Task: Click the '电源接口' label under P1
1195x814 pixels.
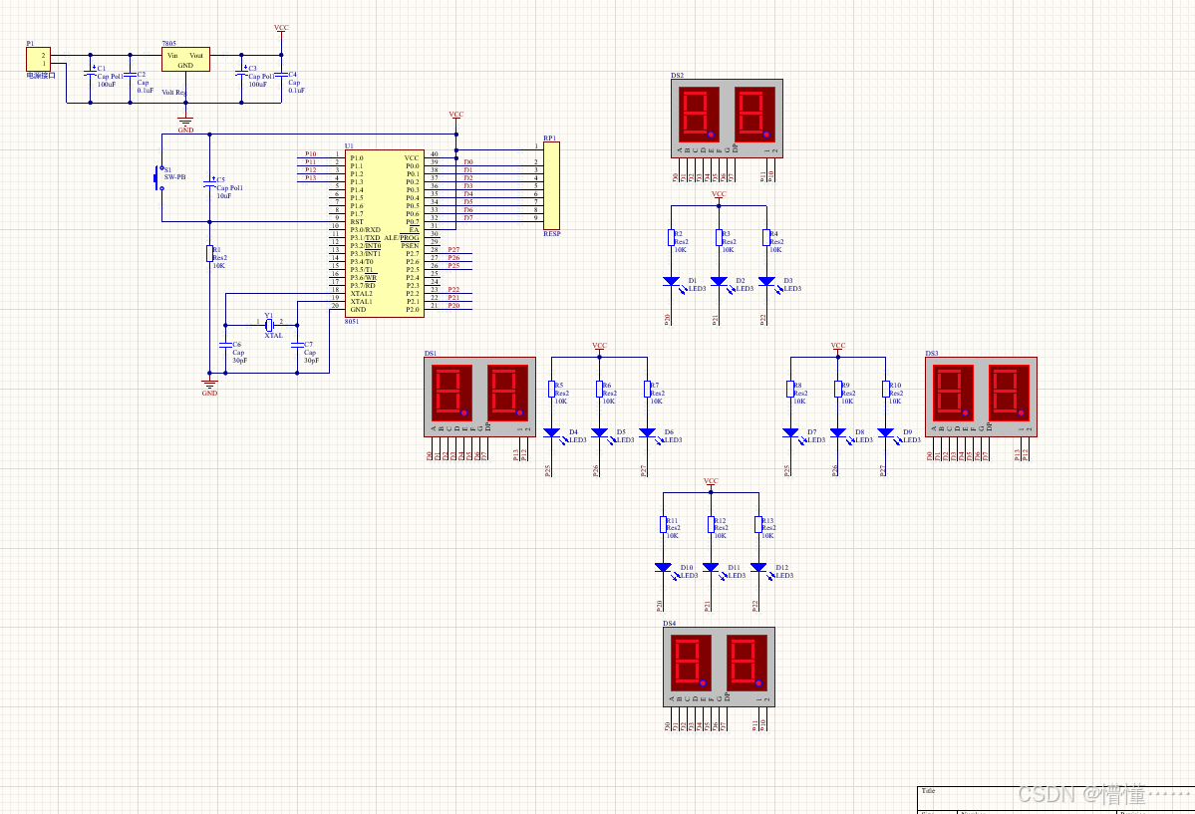Action: coord(41,76)
